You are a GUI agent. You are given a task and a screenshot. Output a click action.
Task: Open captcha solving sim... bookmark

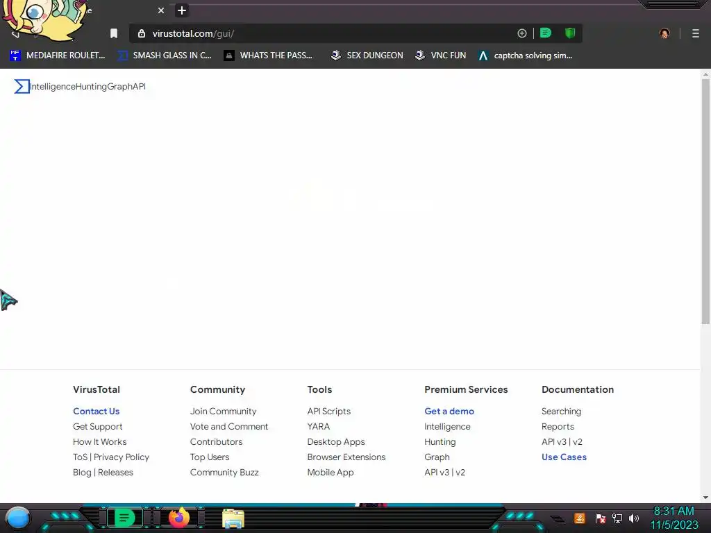(x=526, y=56)
